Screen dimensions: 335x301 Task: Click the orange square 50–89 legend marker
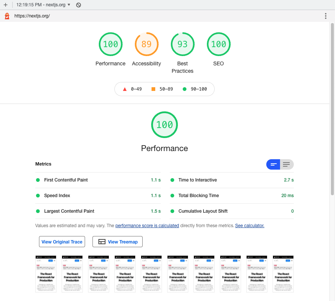[153, 89]
